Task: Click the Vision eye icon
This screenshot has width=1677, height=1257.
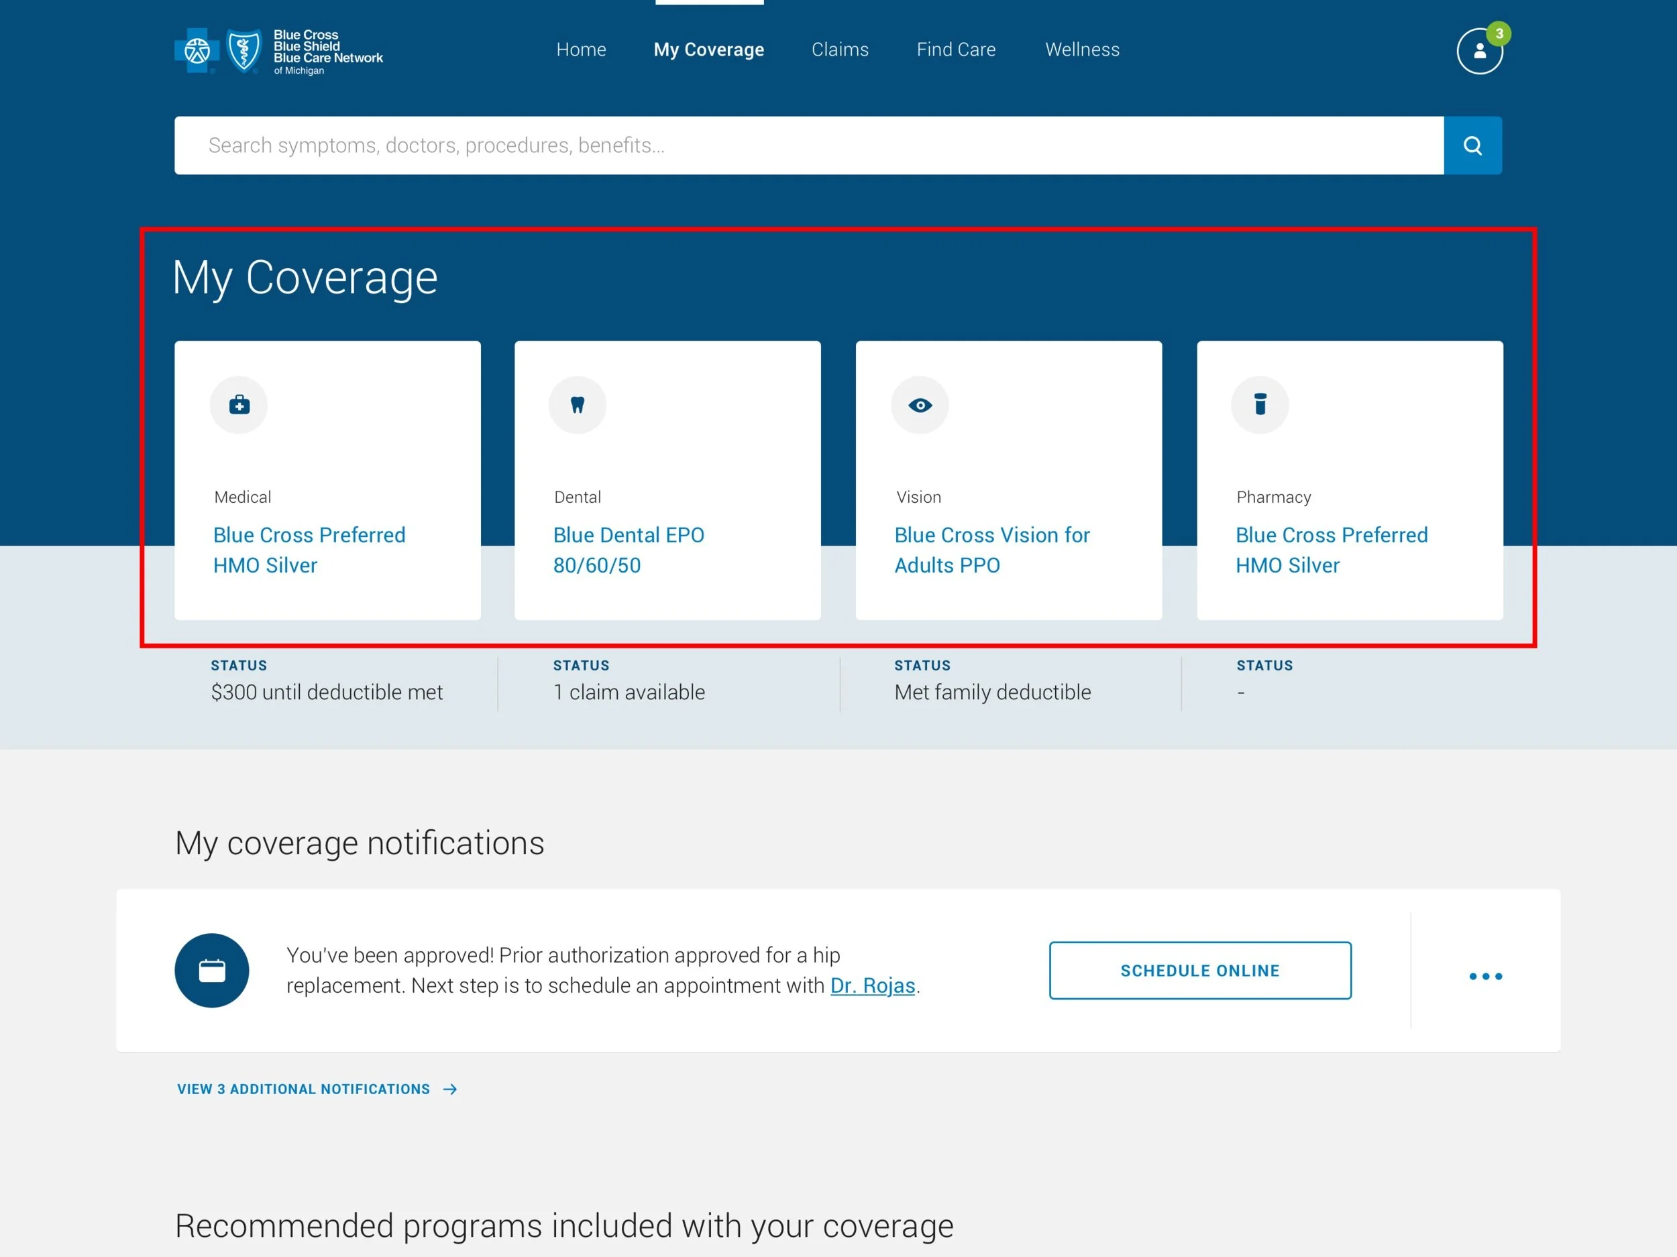Action: pyautogui.click(x=920, y=406)
